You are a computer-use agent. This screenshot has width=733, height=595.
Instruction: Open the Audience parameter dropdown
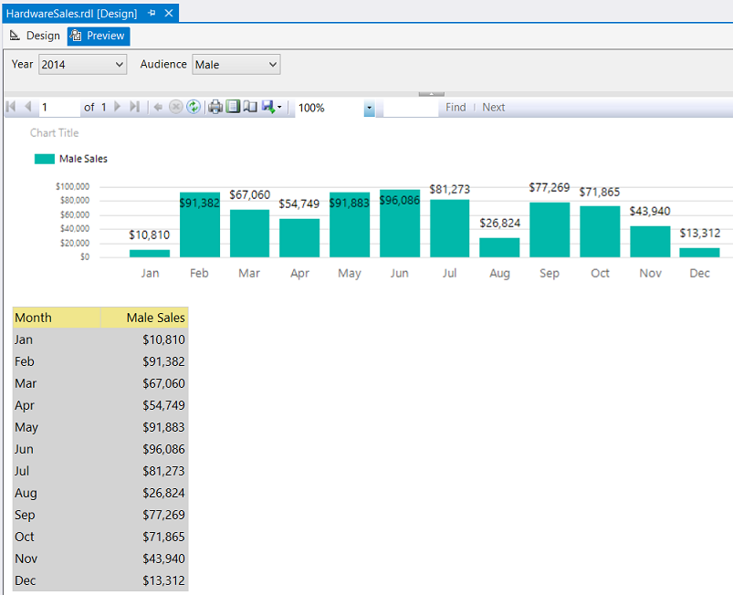coord(273,65)
